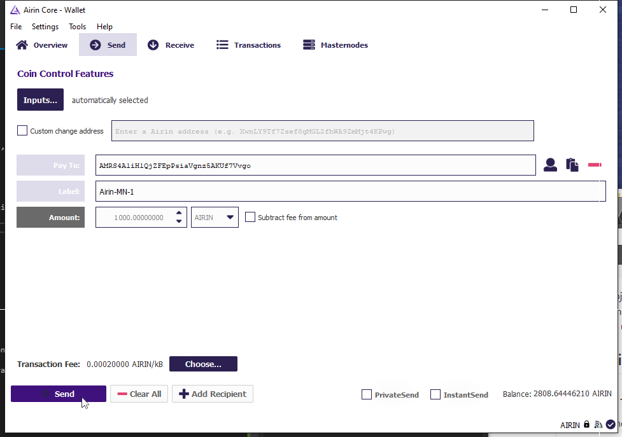Click the Airin Core logo icon
This screenshot has width=622, height=437.
click(15, 10)
